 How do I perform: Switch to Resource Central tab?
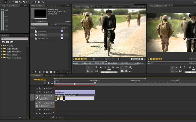pos(54,6)
